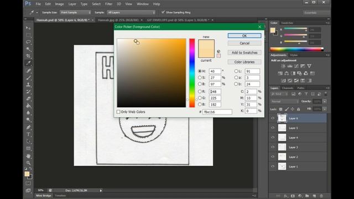
Task: Select the Eraser tool
Action: click(28, 99)
